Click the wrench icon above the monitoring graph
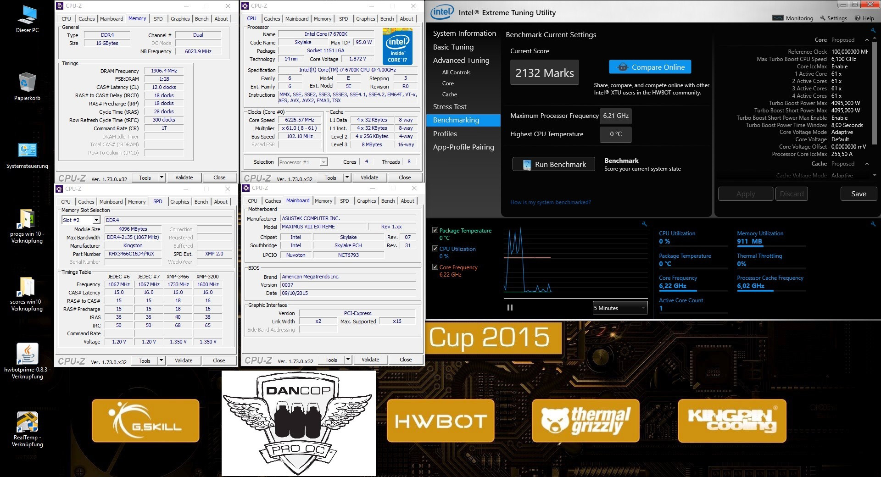 click(x=644, y=224)
